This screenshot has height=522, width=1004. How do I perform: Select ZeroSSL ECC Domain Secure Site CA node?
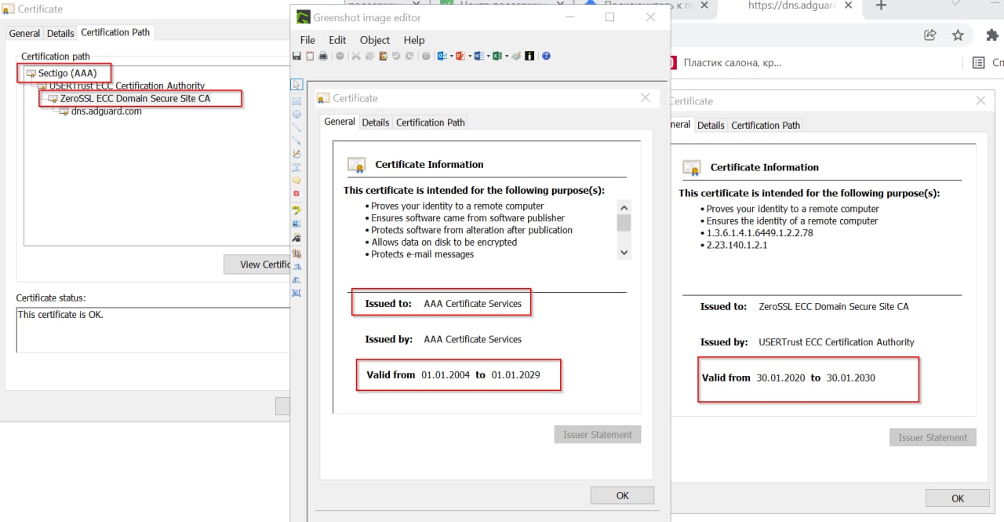pos(135,98)
